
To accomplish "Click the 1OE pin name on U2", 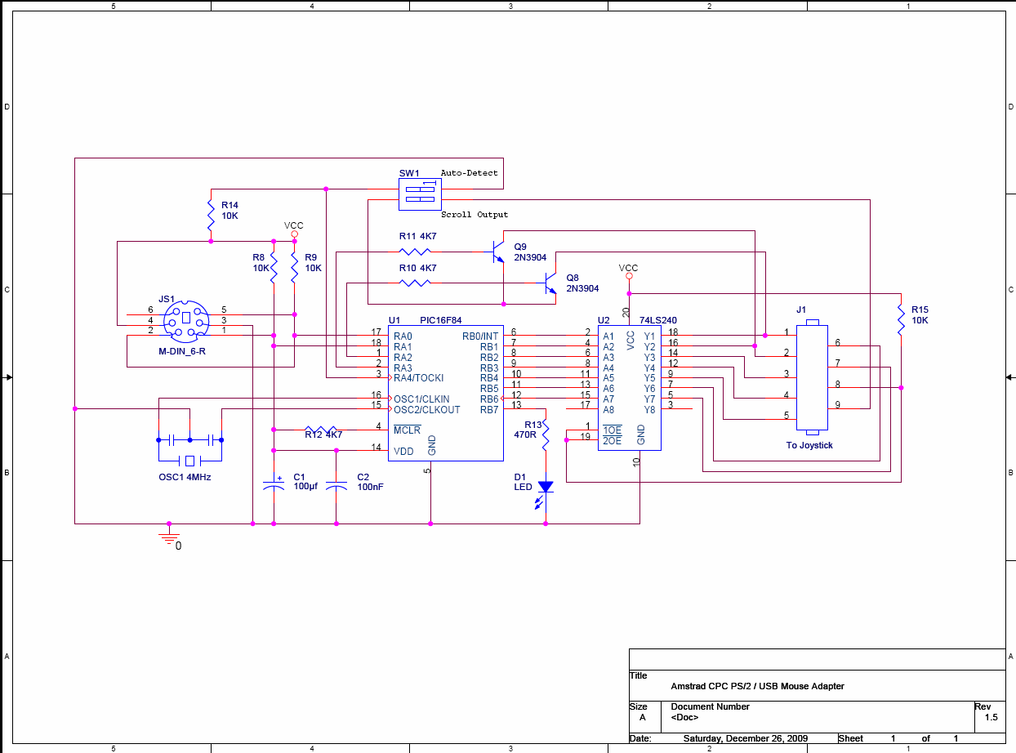I will [x=612, y=430].
